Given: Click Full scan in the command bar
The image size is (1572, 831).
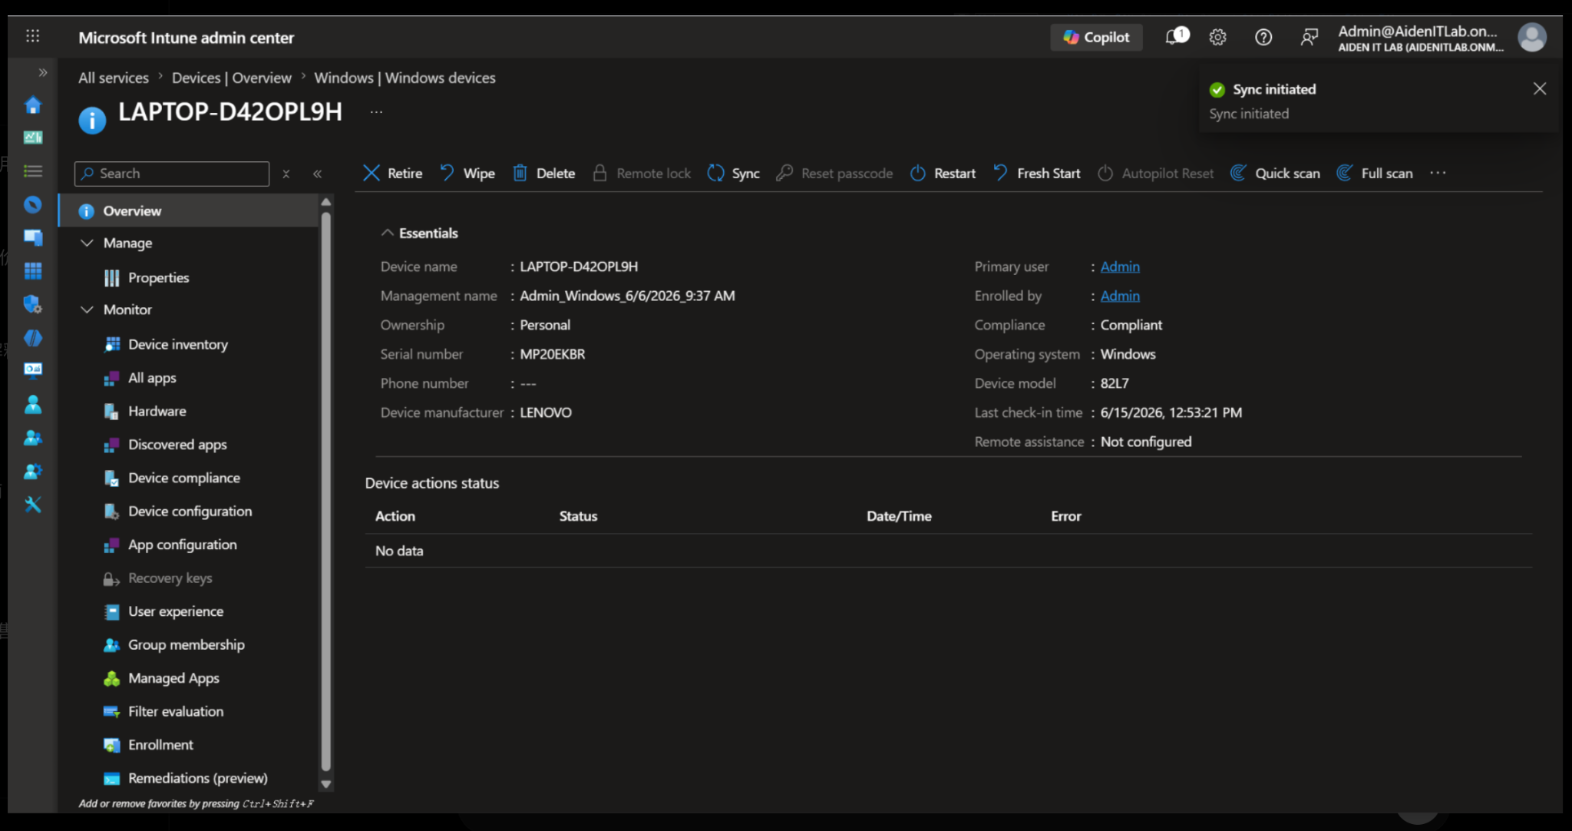Looking at the screenshot, I should (x=1375, y=174).
